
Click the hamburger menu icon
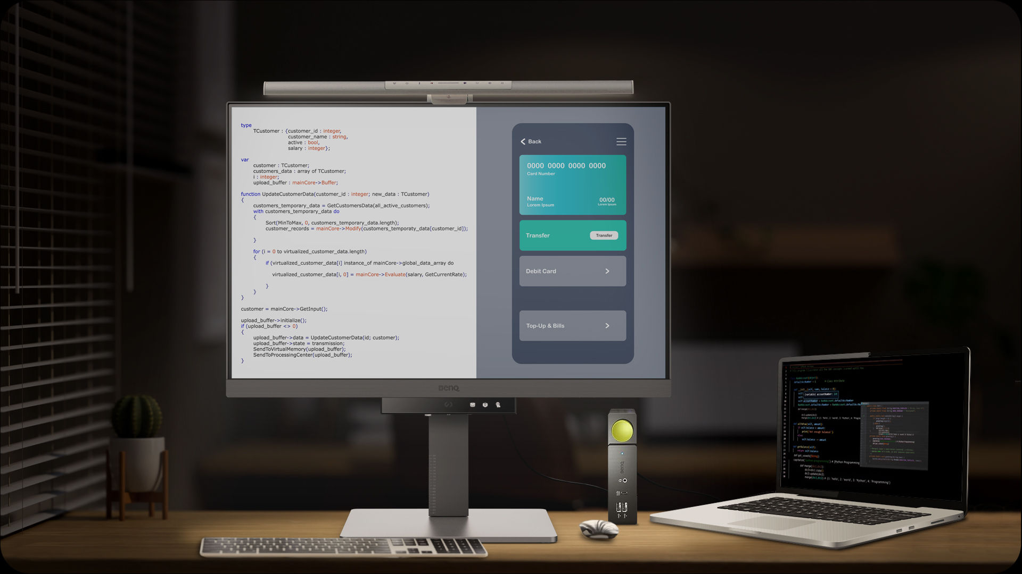[x=621, y=141]
